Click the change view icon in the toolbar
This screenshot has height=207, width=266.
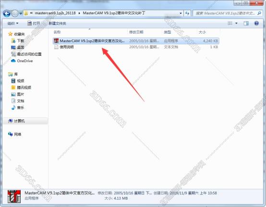pyautogui.click(x=230, y=23)
